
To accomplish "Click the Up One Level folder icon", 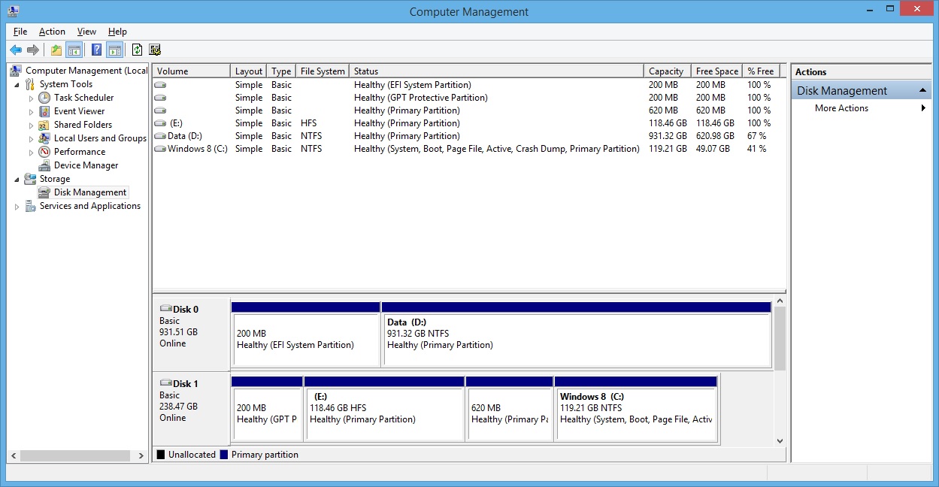I will pyautogui.click(x=56, y=50).
